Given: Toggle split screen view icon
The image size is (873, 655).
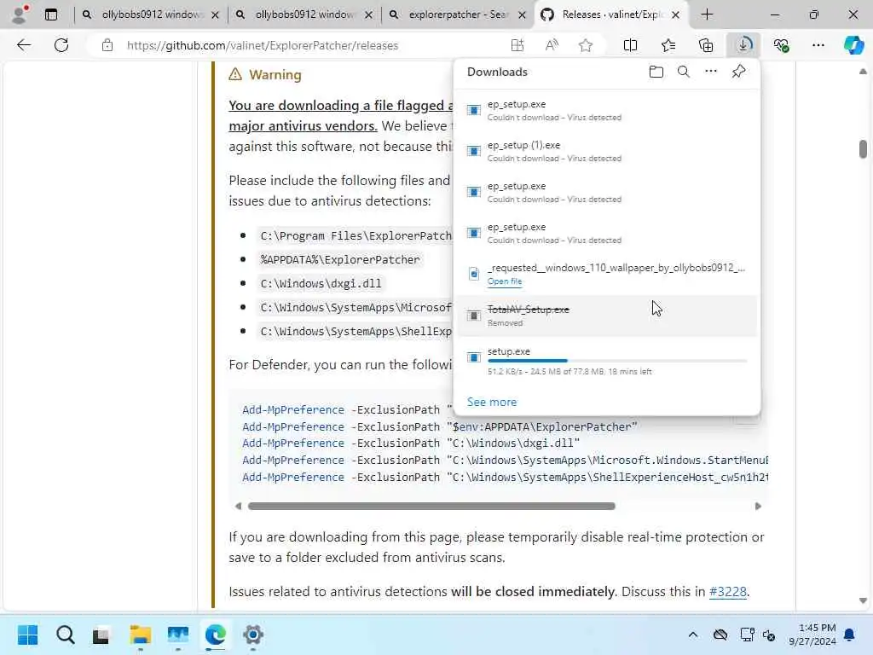Looking at the screenshot, I should [x=630, y=45].
